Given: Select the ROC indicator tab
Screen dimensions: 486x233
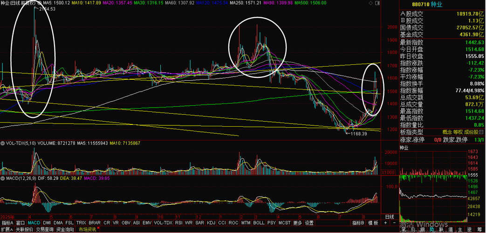Looking at the screenshot, I should tap(233, 223).
